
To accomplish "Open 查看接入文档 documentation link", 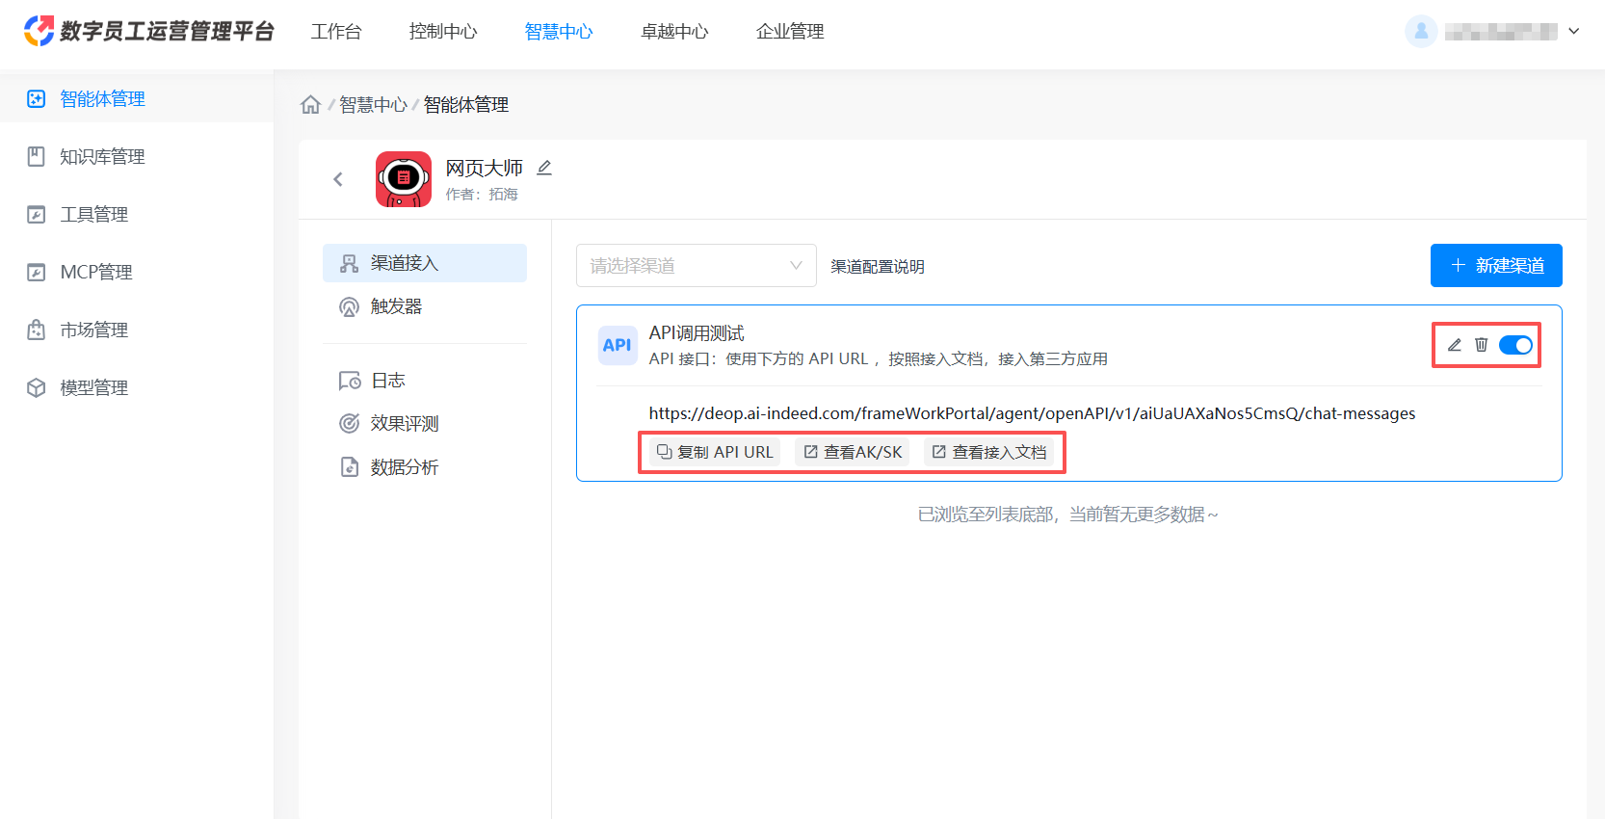I will click(989, 452).
